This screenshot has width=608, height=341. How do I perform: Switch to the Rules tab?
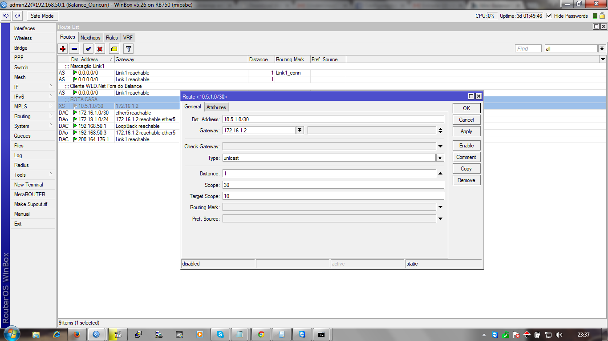[112, 38]
